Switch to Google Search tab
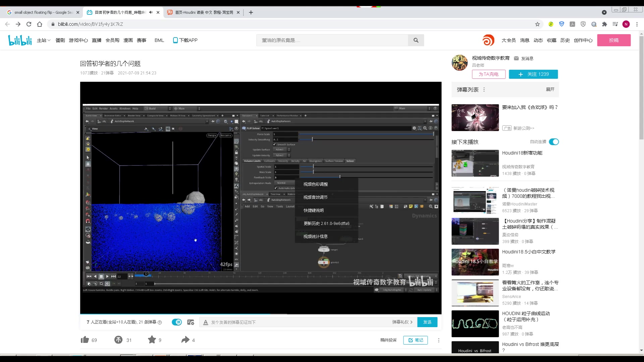This screenshot has height=362, width=644. click(x=44, y=12)
